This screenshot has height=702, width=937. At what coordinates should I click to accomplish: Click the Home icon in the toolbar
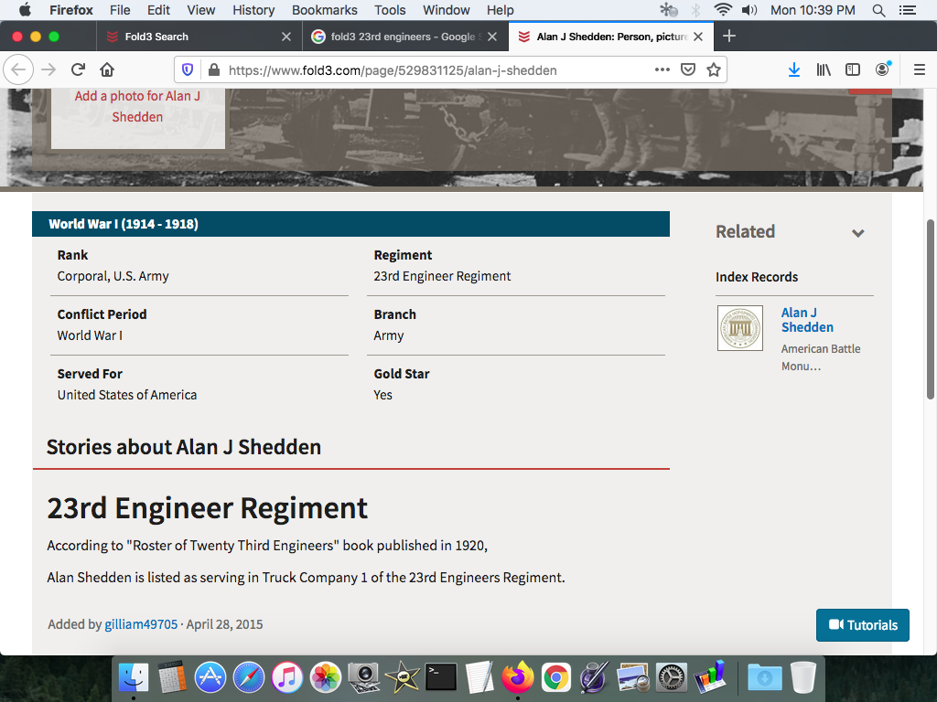tap(107, 69)
